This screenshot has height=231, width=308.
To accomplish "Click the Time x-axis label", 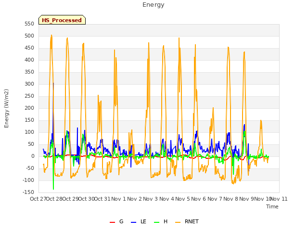I will coord(272,206).
